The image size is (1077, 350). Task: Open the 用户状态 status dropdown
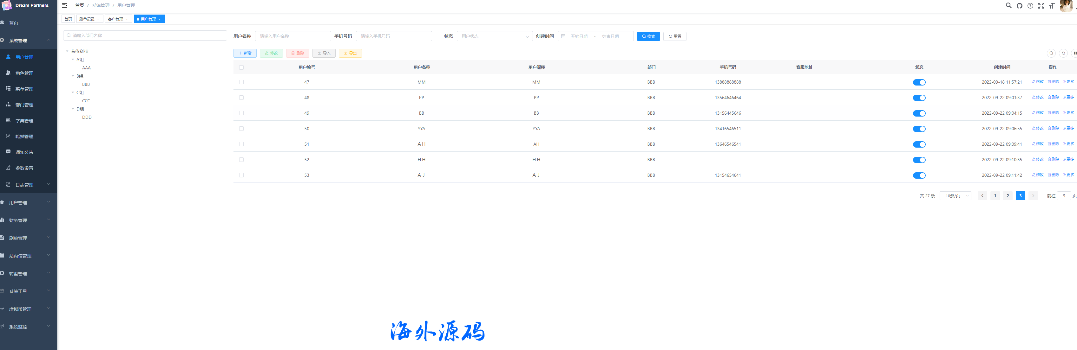[x=494, y=36]
